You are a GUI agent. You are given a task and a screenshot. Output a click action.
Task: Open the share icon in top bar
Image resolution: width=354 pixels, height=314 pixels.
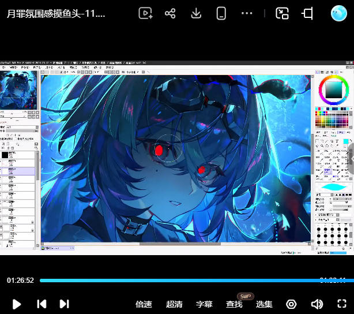[x=170, y=13]
